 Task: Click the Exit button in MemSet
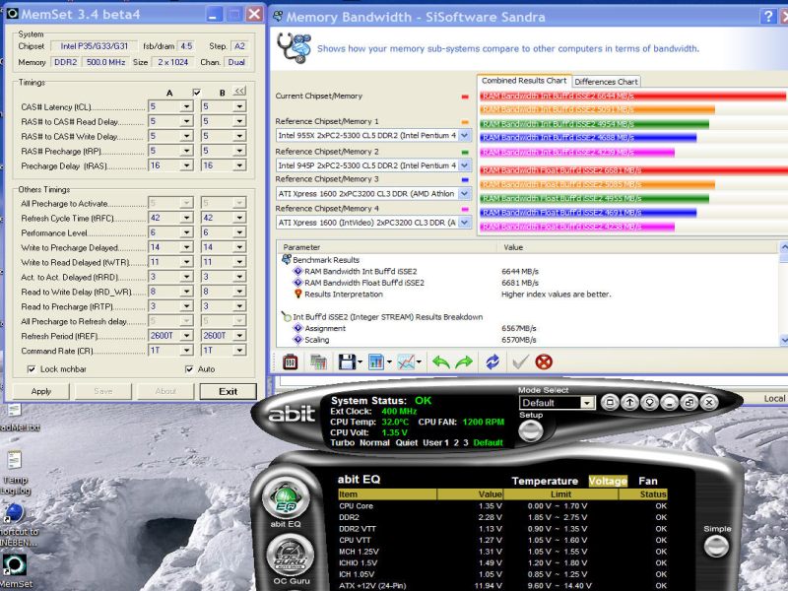(x=229, y=391)
